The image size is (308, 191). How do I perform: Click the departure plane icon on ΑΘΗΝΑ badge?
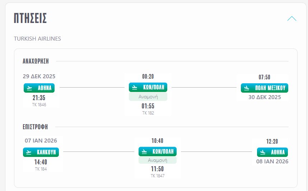30,88
